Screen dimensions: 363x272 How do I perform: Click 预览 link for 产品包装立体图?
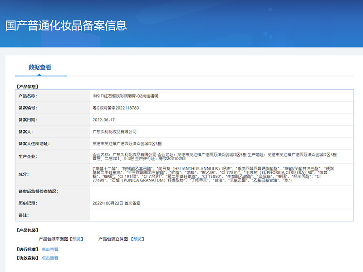(137, 239)
